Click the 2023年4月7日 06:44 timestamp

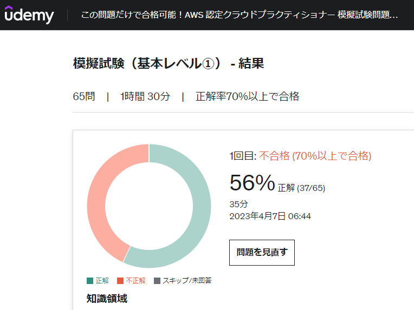point(270,216)
